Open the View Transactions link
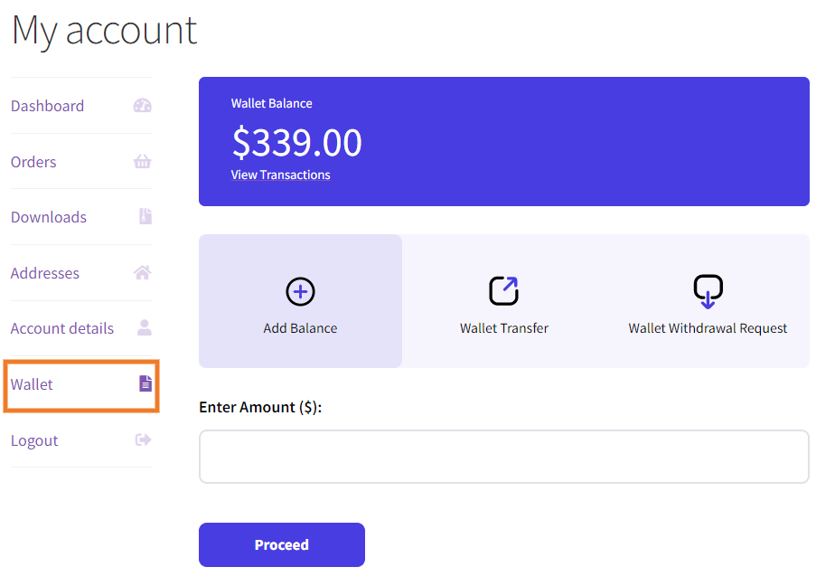Image resolution: width=835 pixels, height=586 pixels. point(280,175)
